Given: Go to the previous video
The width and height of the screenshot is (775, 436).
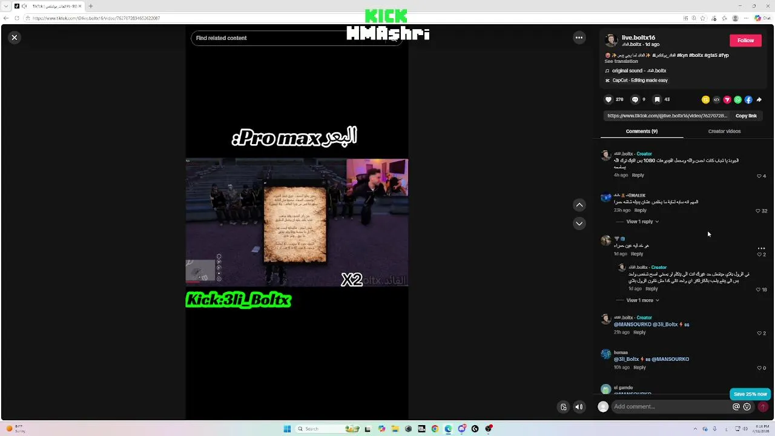Looking at the screenshot, I should pos(579,205).
